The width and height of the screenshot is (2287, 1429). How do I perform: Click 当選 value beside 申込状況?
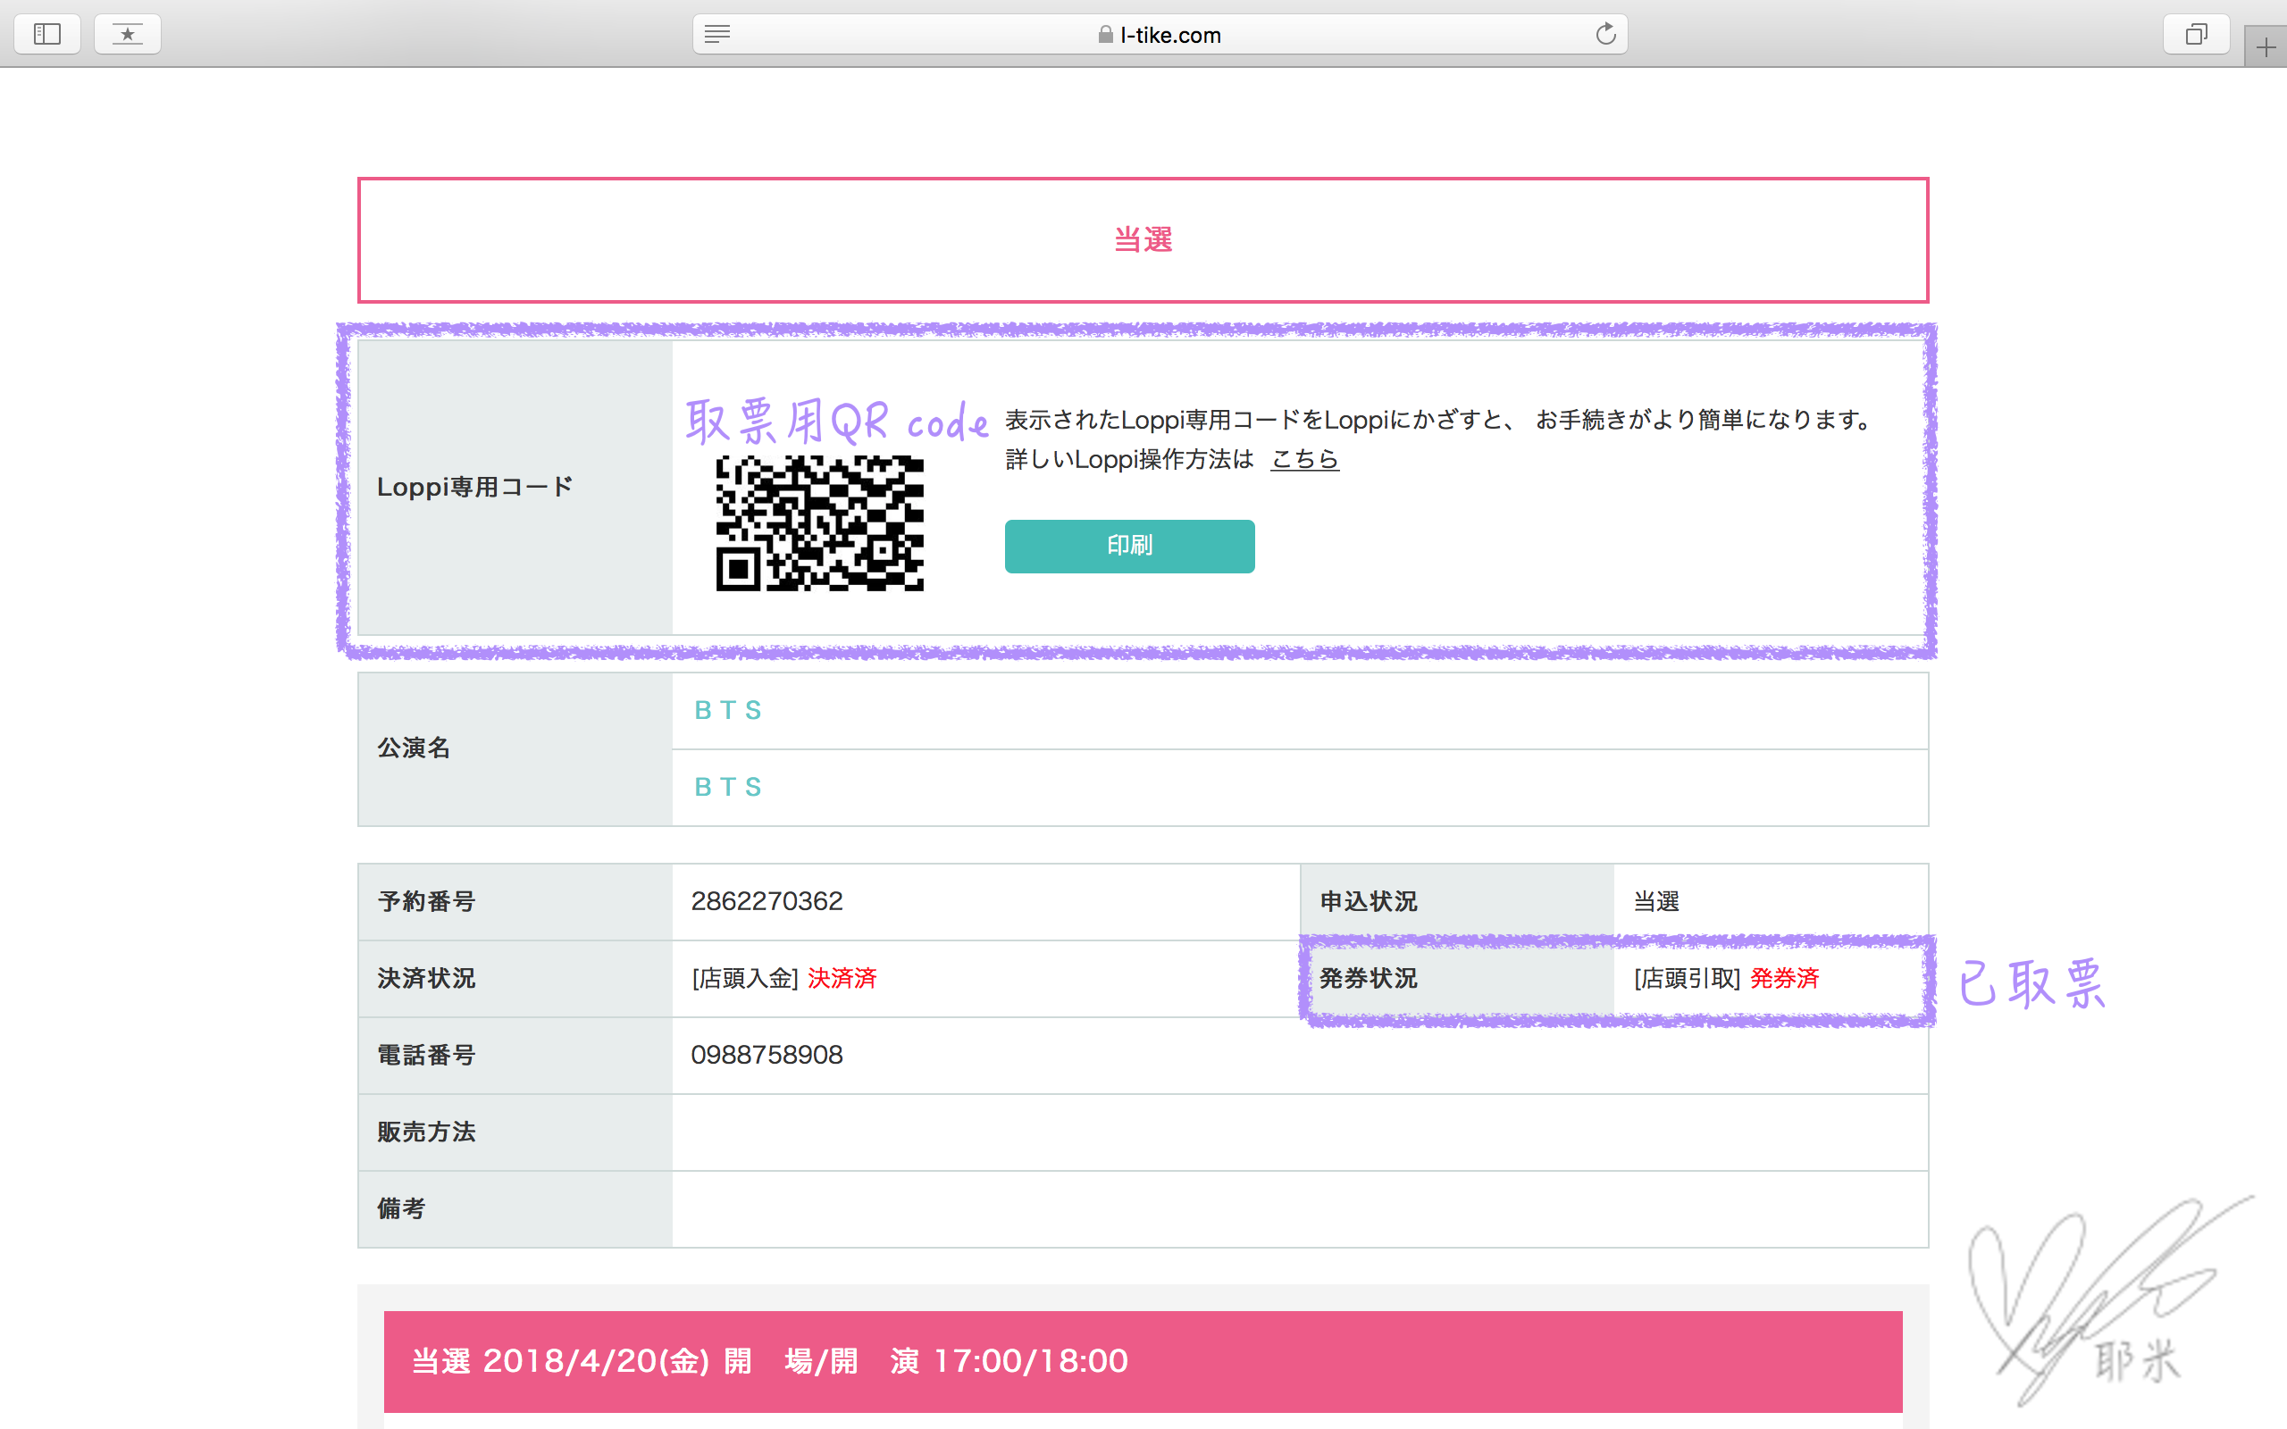[x=1656, y=902]
